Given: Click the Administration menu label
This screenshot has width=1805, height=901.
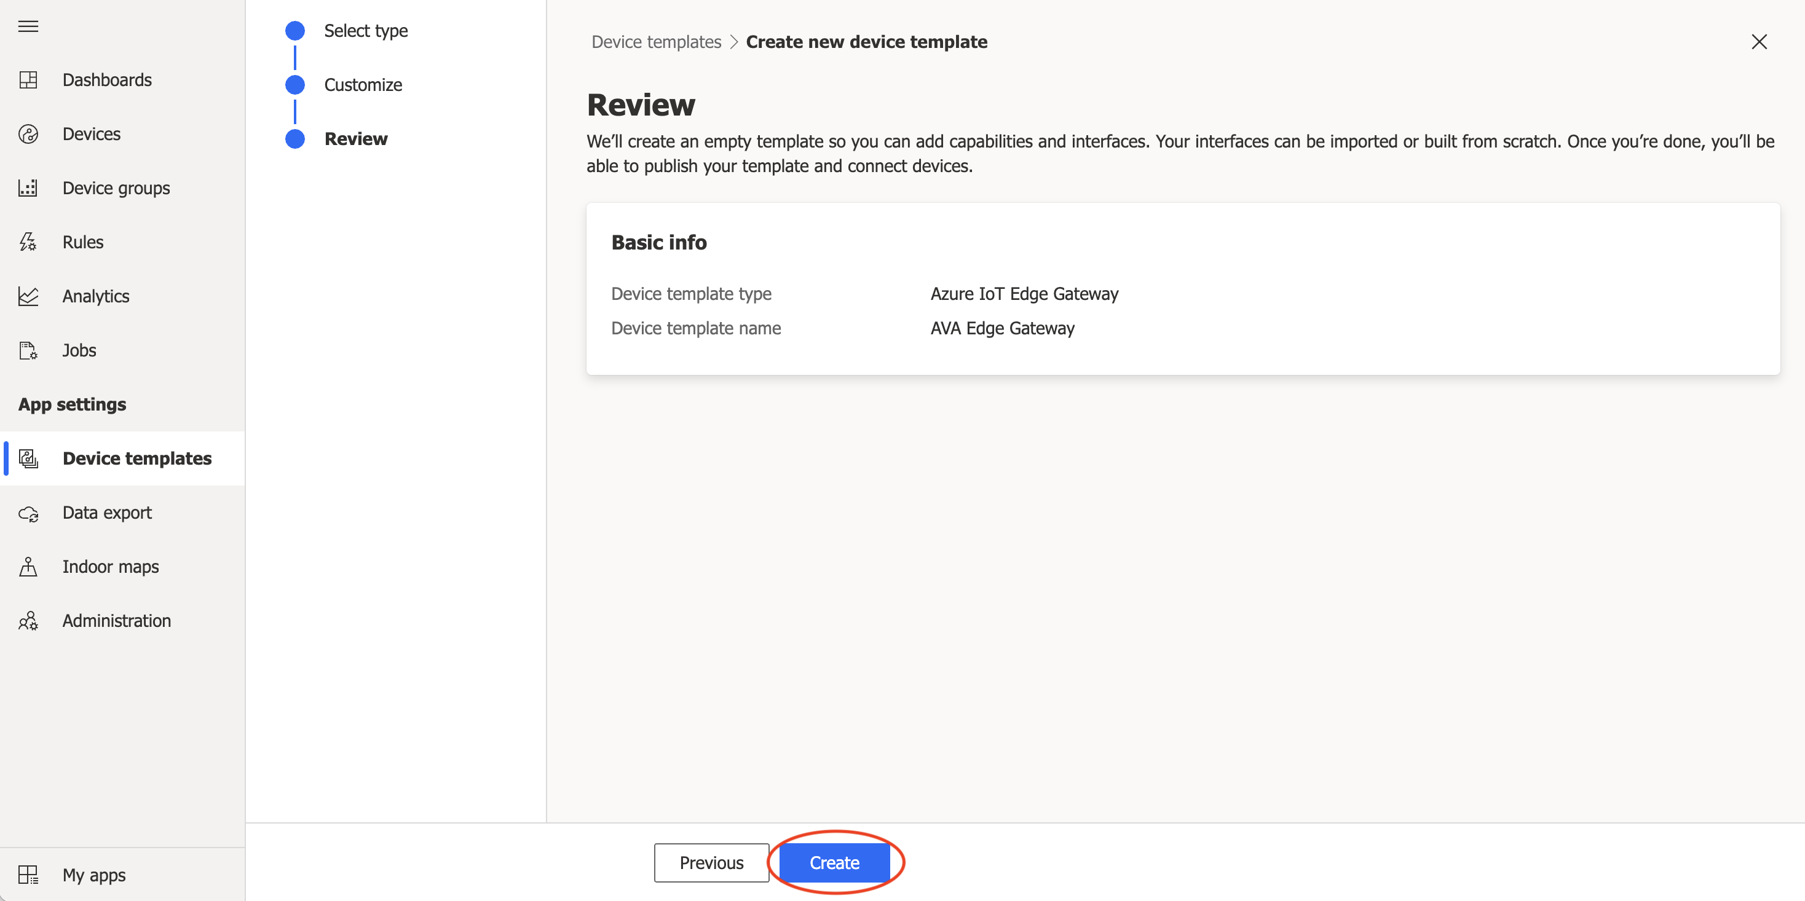Looking at the screenshot, I should coord(116,621).
